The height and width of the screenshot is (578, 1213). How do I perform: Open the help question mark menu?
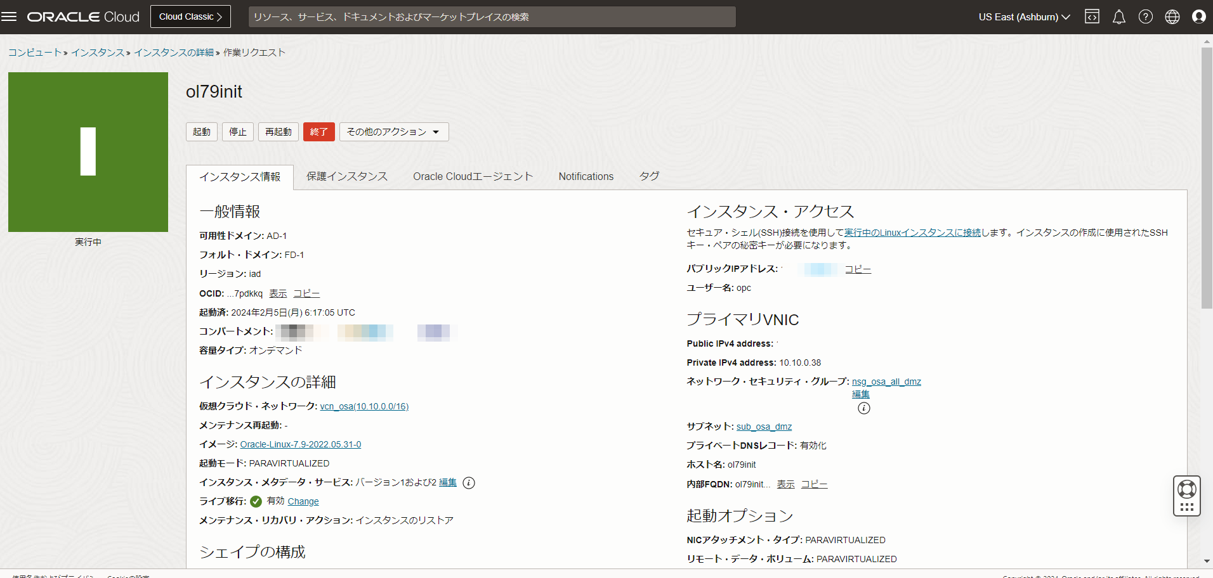point(1146,17)
